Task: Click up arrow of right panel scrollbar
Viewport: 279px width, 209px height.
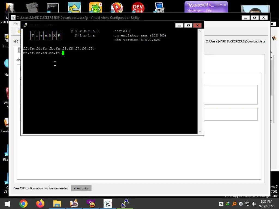Action: coord(271,58)
